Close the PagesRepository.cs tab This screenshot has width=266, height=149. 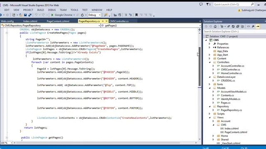(x=106, y=21)
